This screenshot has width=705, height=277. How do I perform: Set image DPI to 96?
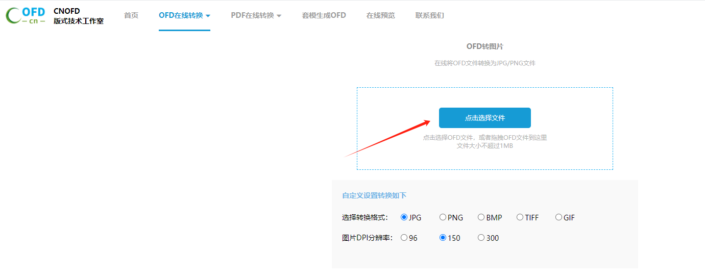tap(404, 238)
